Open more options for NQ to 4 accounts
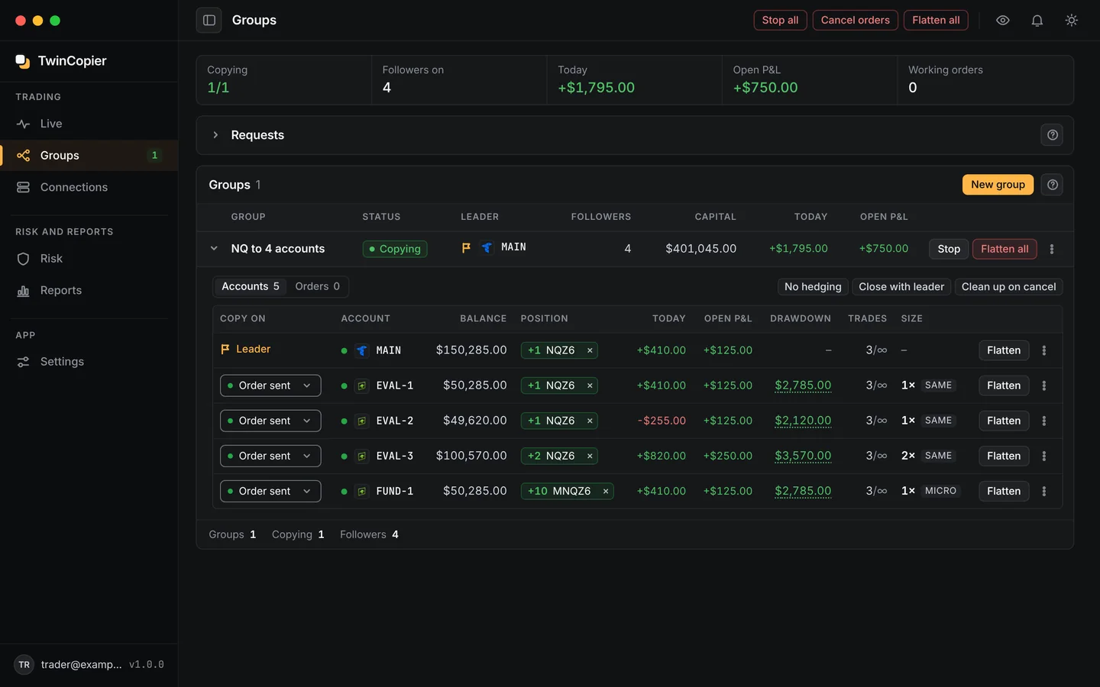The width and height of the screenshot is (1100, 687). pyautogui.click(x=1052, y=249)
